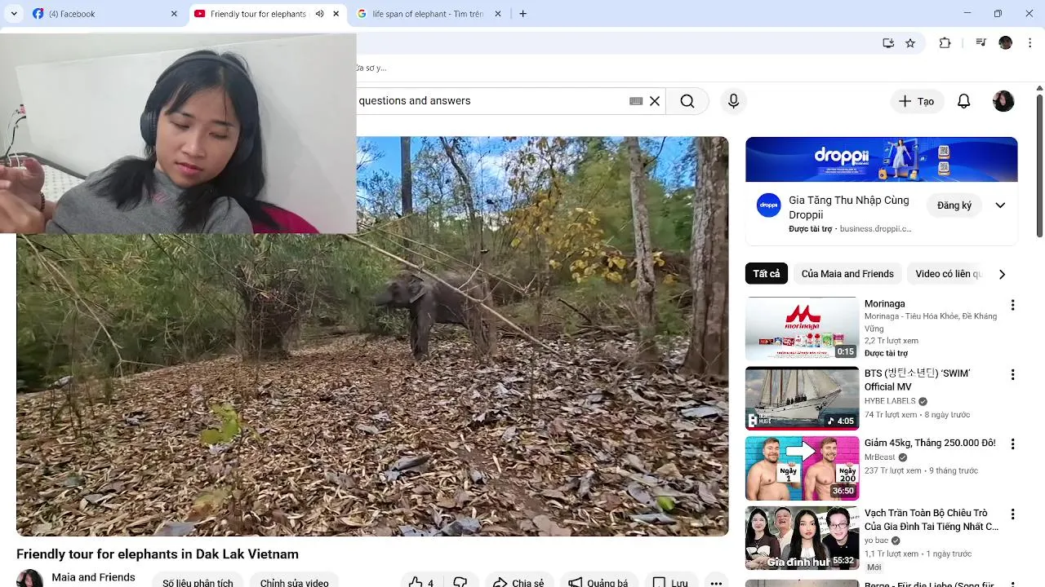The height and width of the screenshot is (587, 1045).
Task: Click the Morinaga video title text
Action: coord(885,304)
